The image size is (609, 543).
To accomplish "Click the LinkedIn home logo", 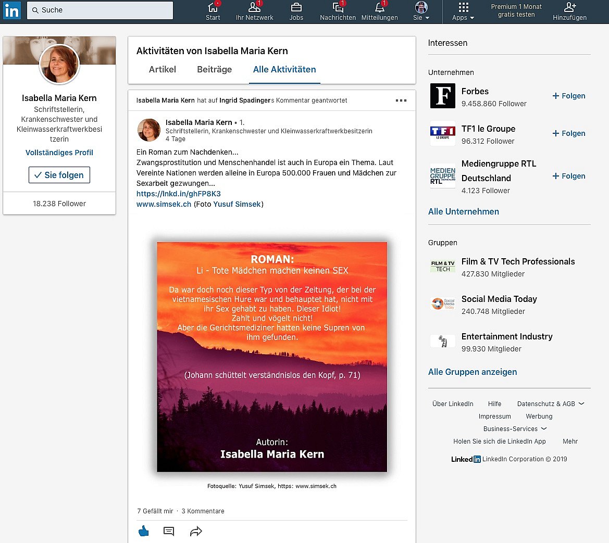I will tap(12, 10).
